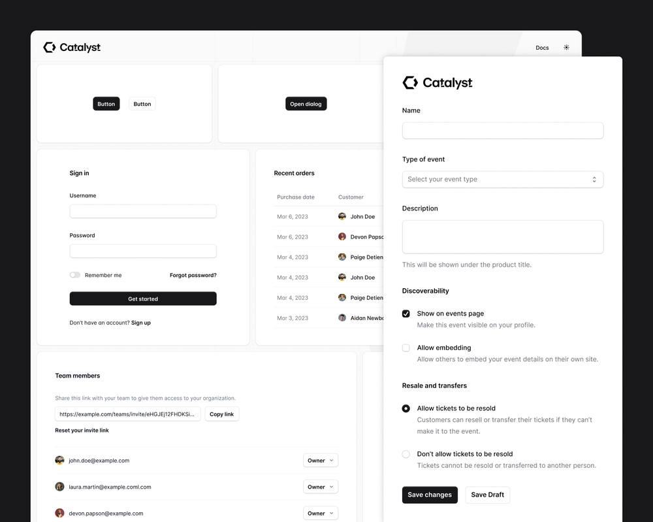This screenshot has height=522, width=653.
Task: Click the Catalyst logo in the form panel
Action: click(437, 83)
